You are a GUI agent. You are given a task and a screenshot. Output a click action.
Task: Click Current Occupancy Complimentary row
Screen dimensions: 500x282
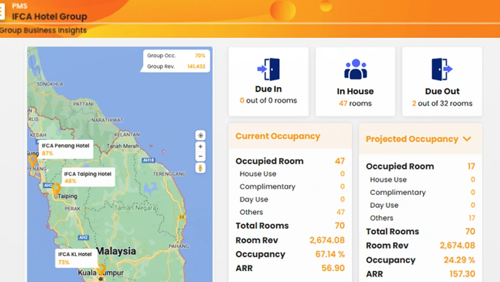point(290,186)
